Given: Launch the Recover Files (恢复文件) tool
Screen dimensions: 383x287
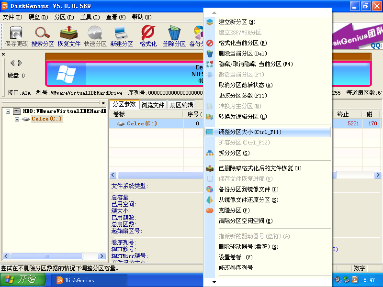Looking at the screenshot, I should 69,36.
